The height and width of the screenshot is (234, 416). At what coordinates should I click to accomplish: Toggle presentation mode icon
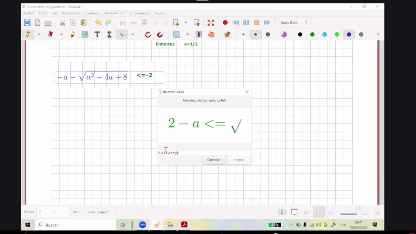294,212
